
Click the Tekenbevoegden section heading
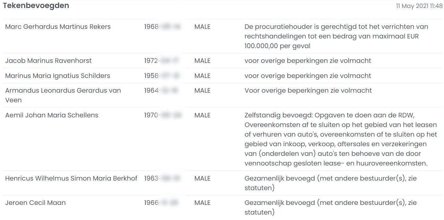click(x=36, y=5)
